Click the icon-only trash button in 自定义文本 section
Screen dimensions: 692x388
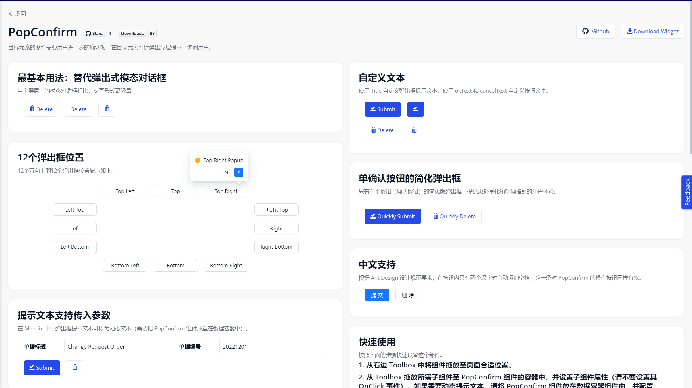(x=413, y=130)
